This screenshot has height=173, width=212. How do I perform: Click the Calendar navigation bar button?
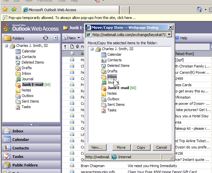click(31, 139)
